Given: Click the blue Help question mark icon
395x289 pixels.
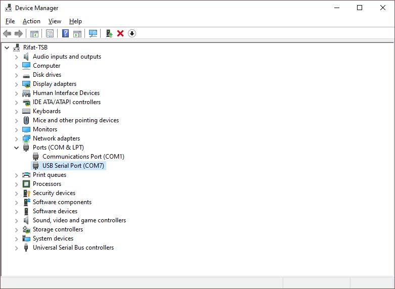Looking at the screenshot, I should point(65,33).
